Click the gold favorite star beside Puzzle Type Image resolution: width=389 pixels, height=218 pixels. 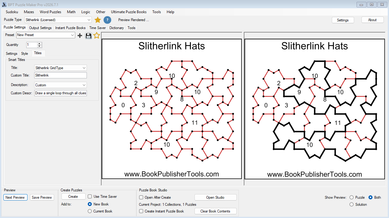[x=98, y=20]
